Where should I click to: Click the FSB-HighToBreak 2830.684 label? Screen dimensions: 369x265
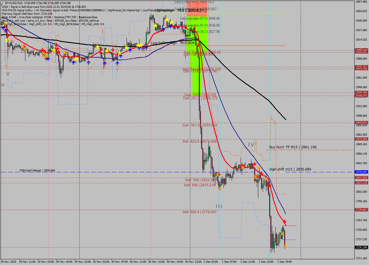point(37,171)
